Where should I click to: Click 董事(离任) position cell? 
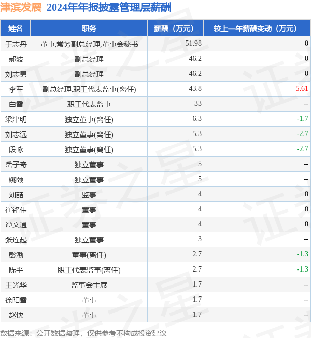point(89,255)
